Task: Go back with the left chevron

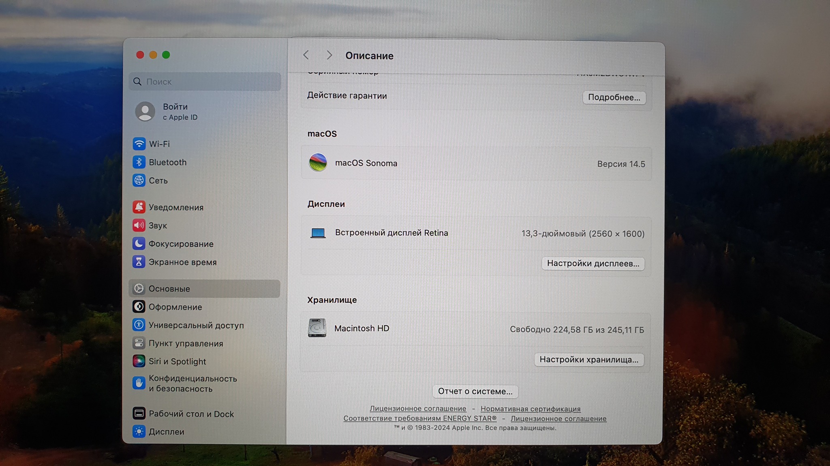Action: [306, 55]
